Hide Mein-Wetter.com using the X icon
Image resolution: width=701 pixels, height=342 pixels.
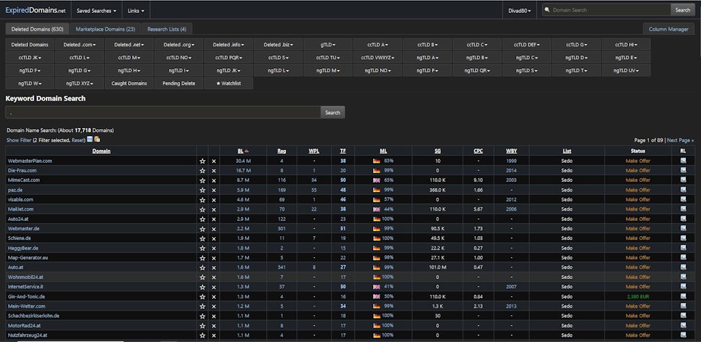(214, 306)
